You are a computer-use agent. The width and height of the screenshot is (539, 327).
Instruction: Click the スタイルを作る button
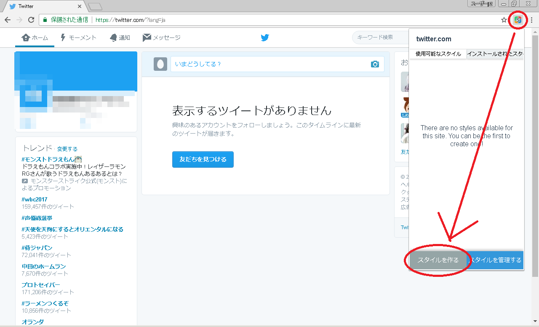click(x=438, y=260)
